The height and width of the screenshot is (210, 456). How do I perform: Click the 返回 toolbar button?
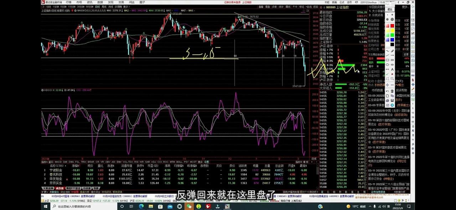point(316,7)
